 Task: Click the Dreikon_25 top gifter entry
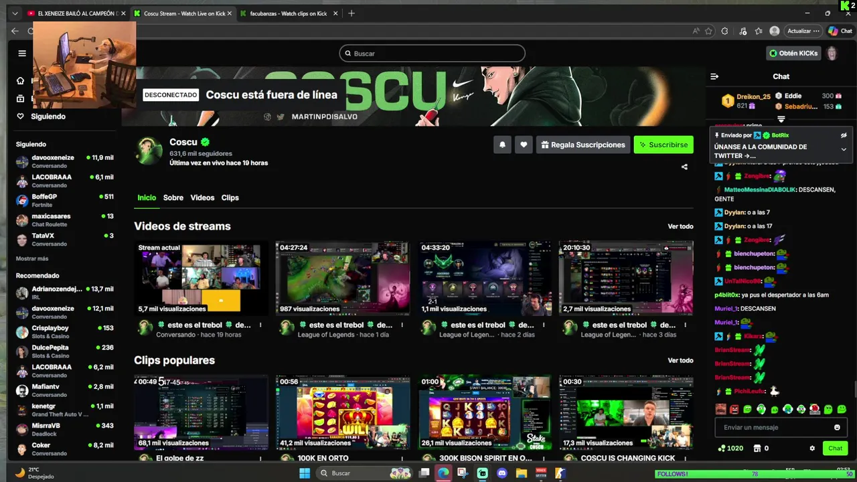click(745, 101)
